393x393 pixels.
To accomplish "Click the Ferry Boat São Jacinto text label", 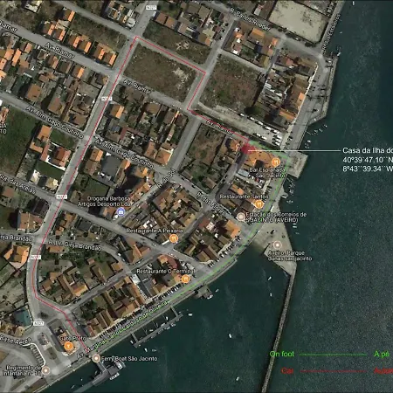I will point(129,359).
